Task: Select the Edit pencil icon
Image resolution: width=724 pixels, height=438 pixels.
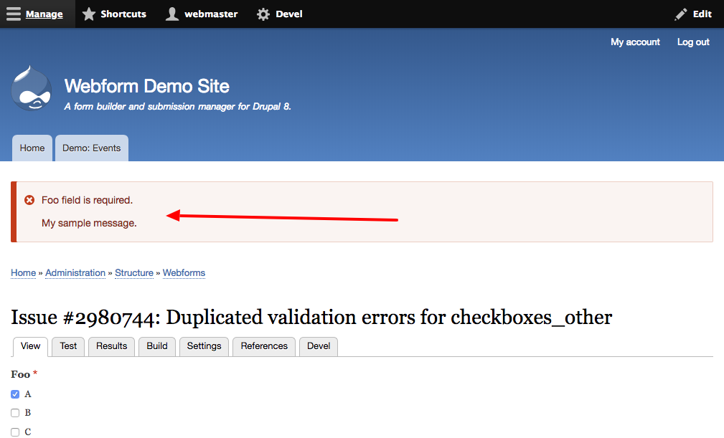Action: (680, 14)
